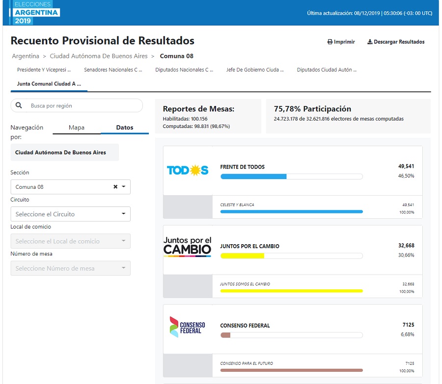Click the JUNTOS POR EL CAMBIO party name
Viewport: 442px width, 384px height.
pyautogui.click(x=250, y=246)
